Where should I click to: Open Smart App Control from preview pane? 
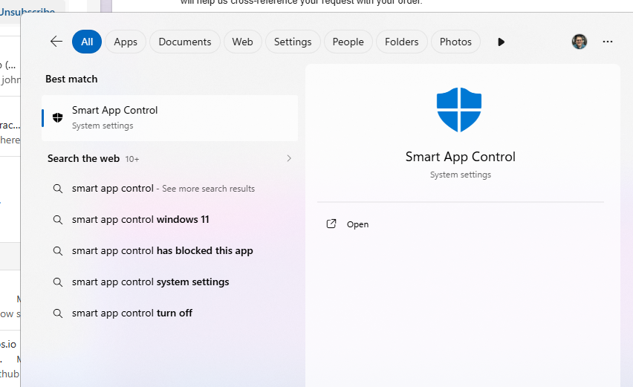[x=357, y=224]
